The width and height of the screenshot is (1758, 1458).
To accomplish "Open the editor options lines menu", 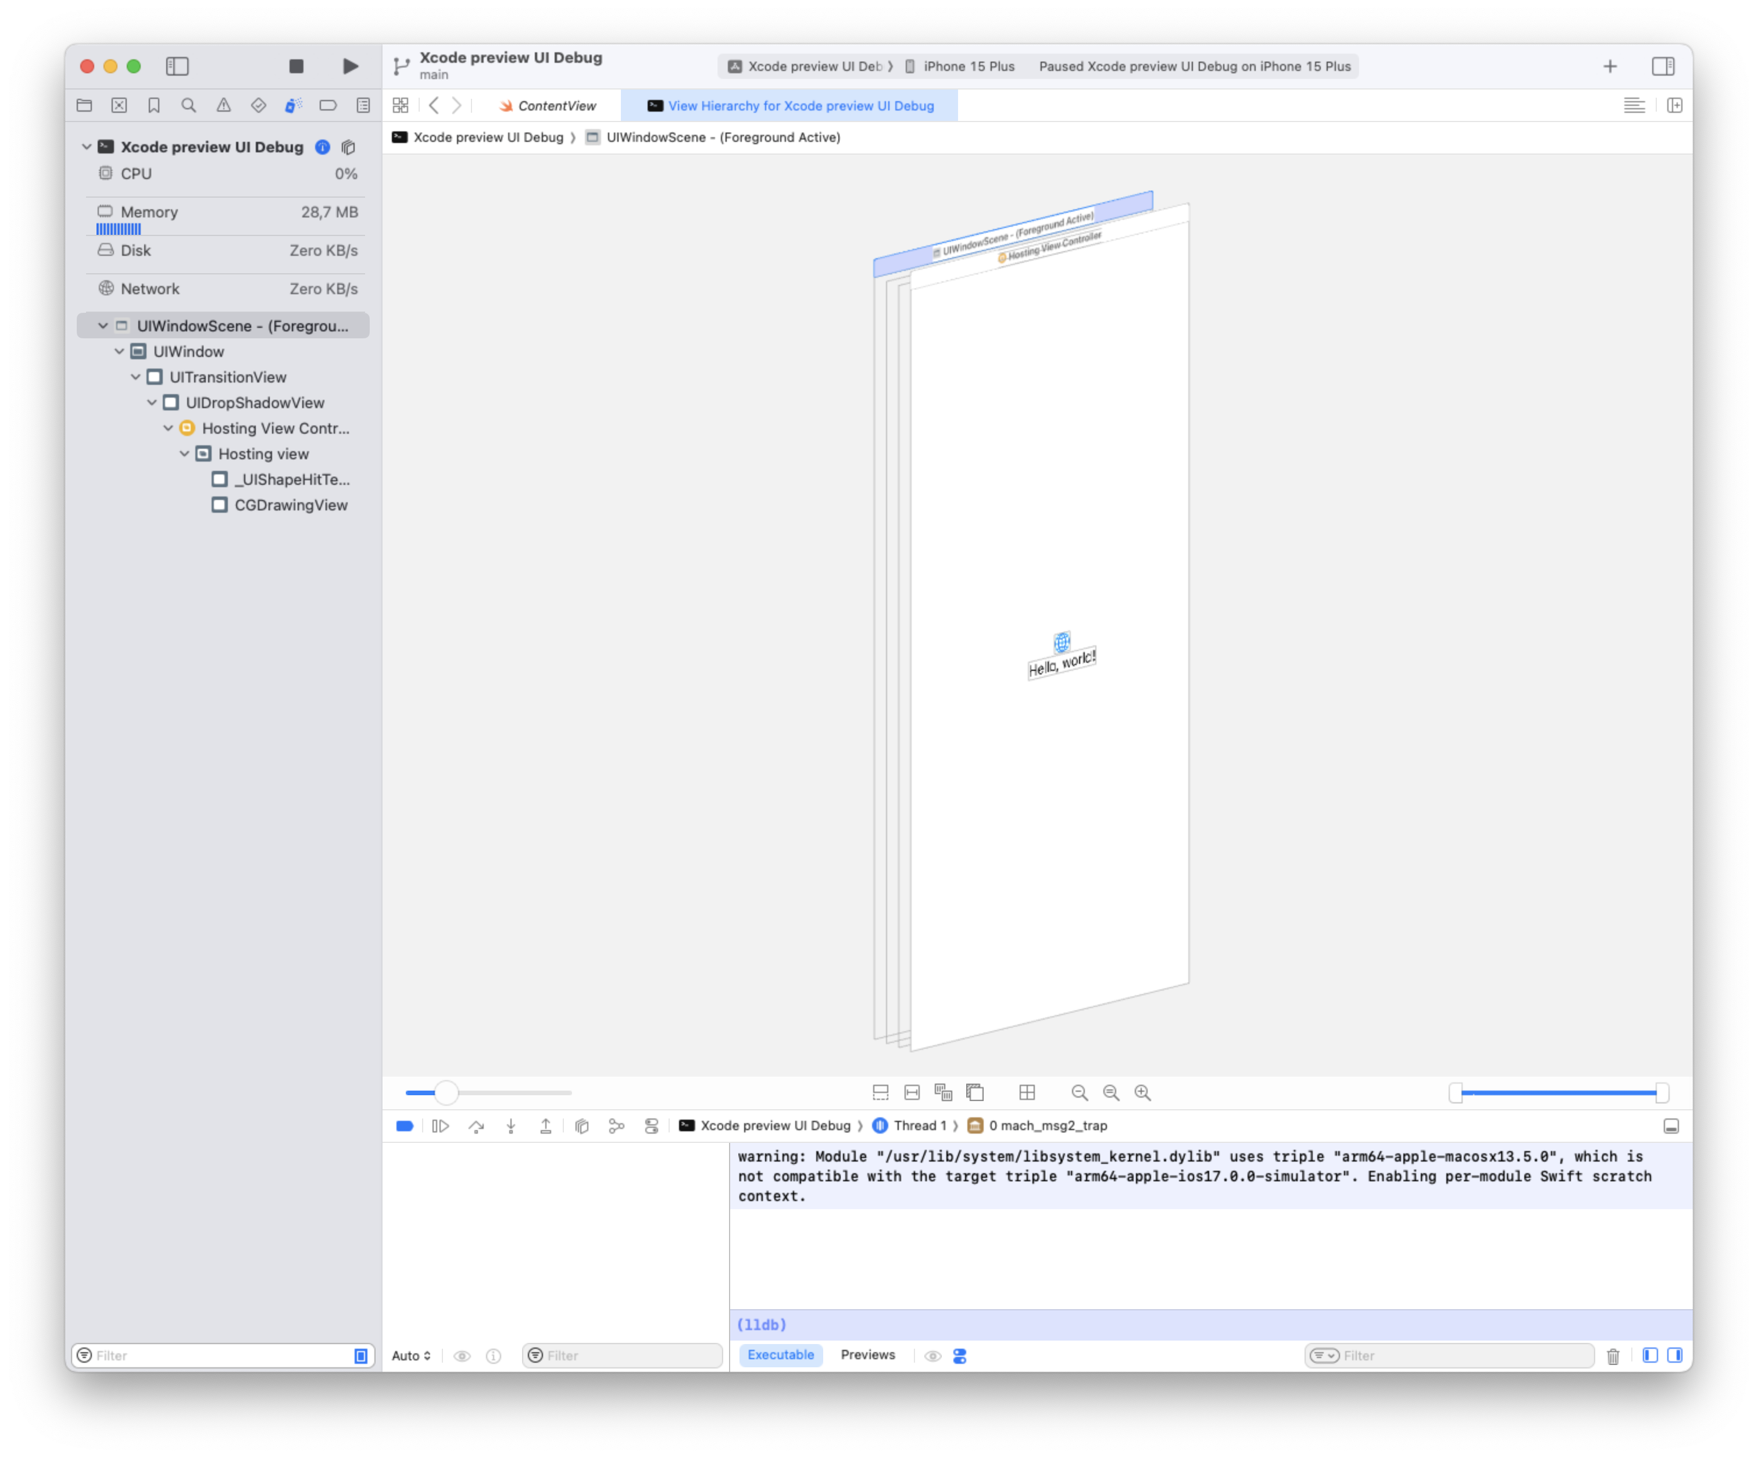I will [x=1634, y=105].
